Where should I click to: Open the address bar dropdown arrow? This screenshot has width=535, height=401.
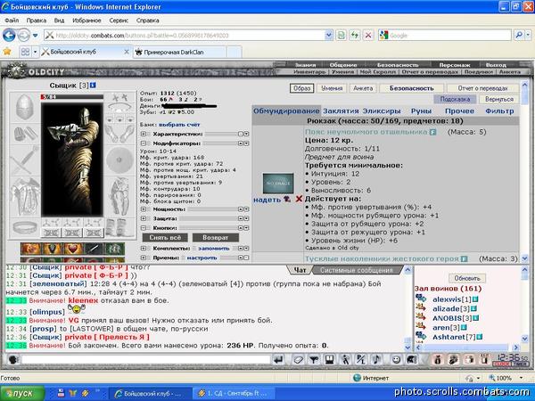pyautogui.click(x=328, y=35)
